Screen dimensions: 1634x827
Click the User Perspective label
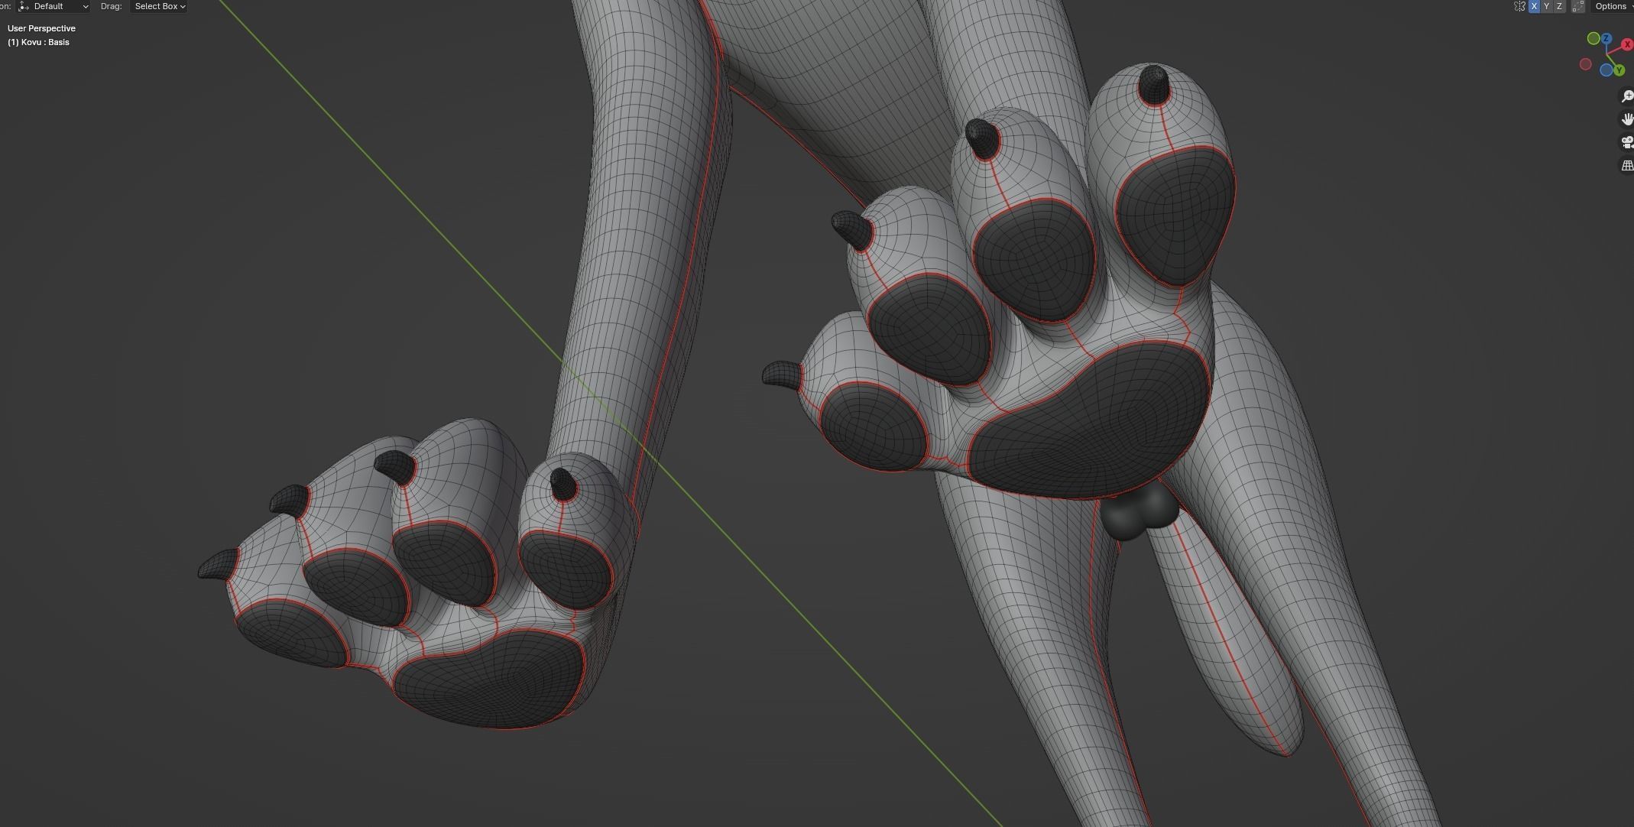tap(41, 28)
